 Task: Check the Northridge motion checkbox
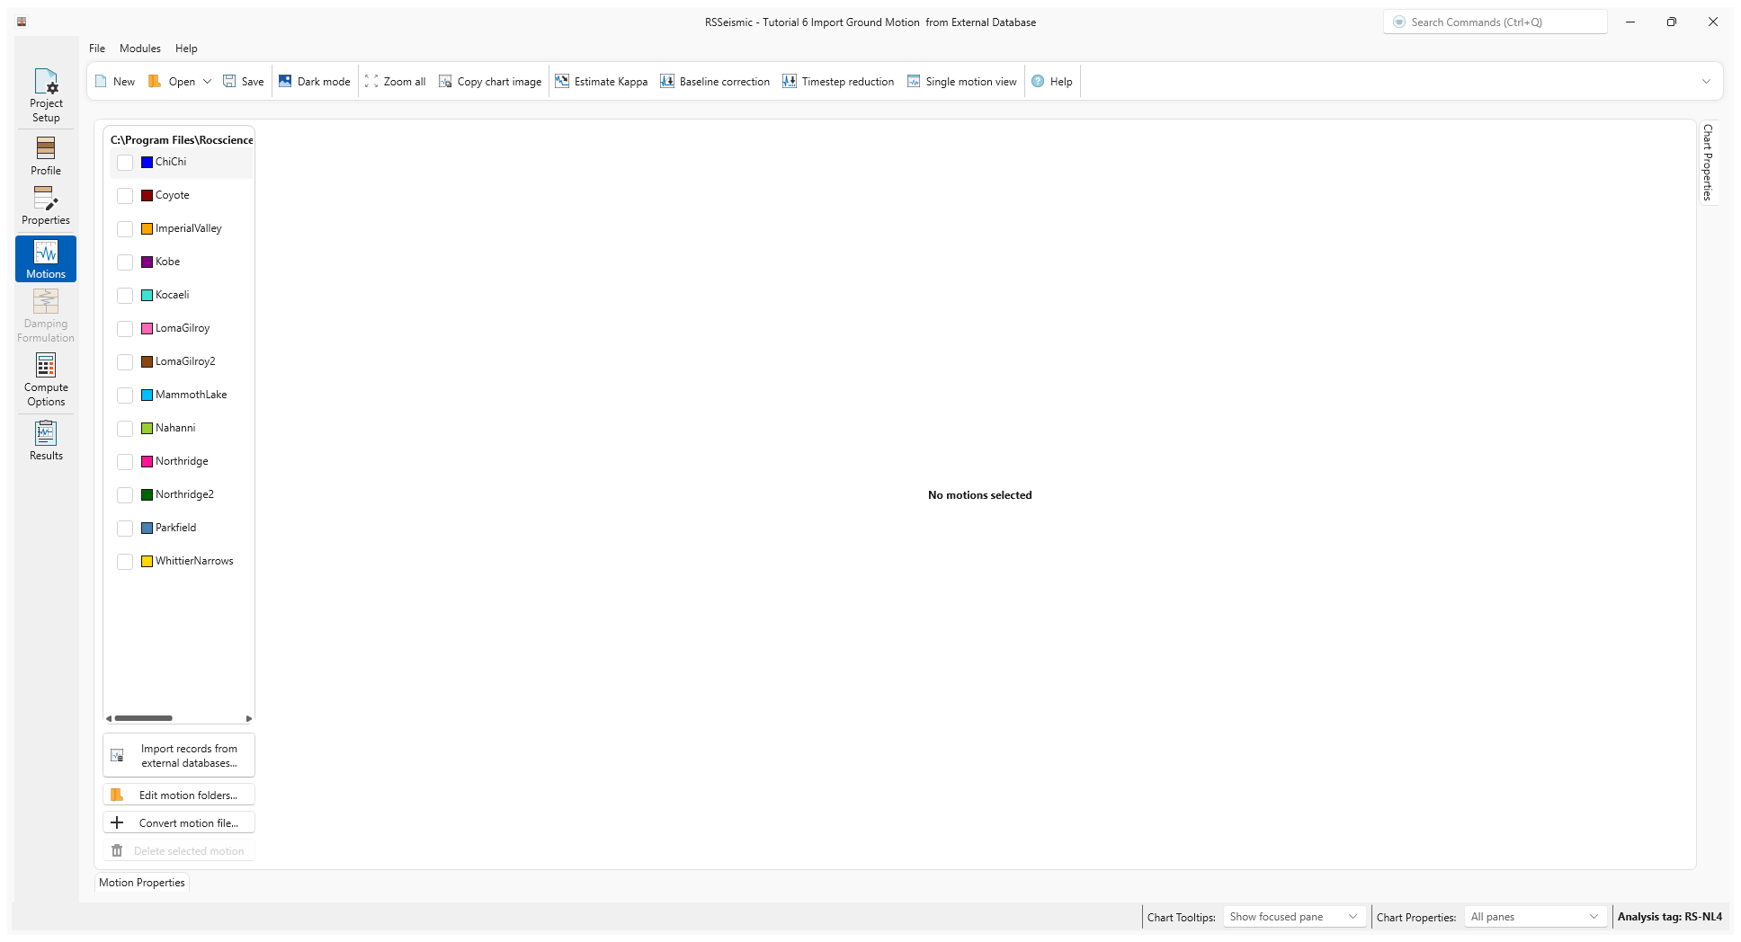pos(125,462)
